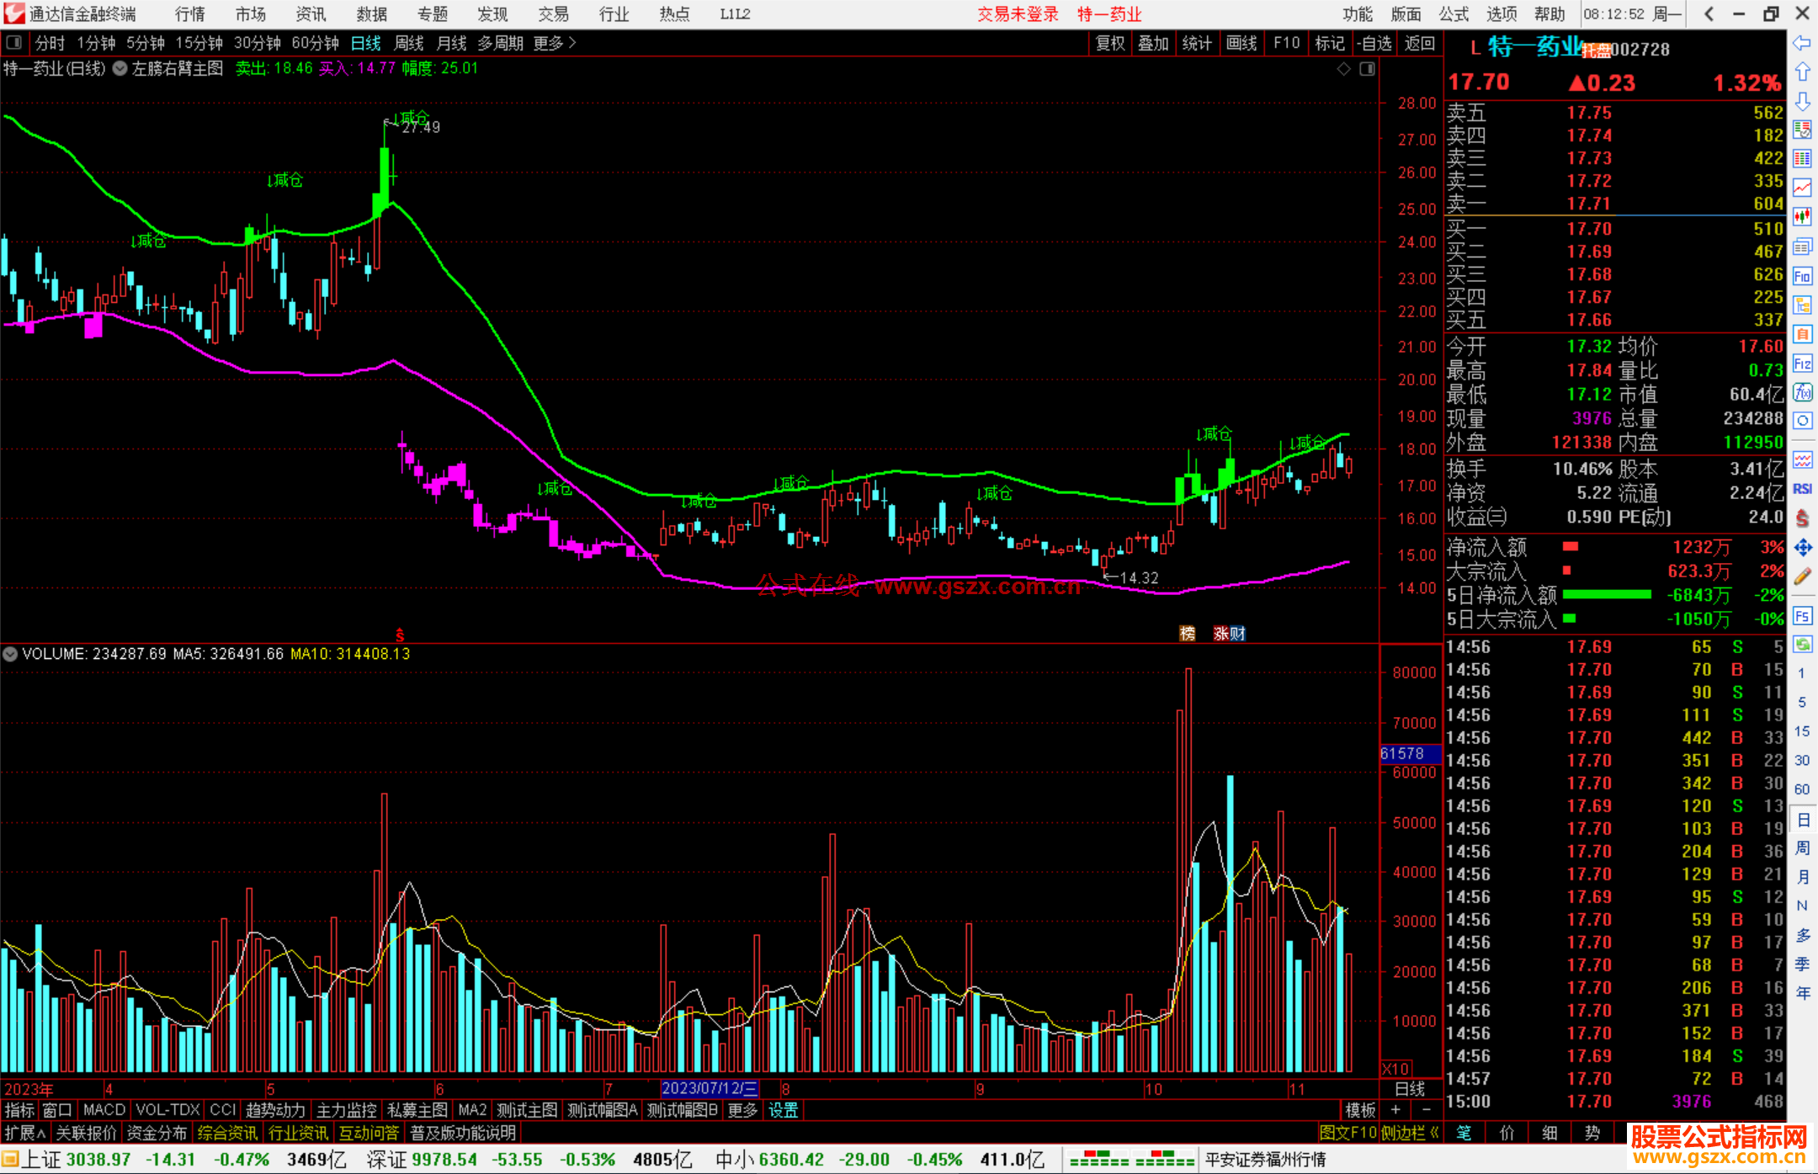The width and height of the screenshot is (1818, 1174).
Task: Expand the 左膀右臂主图 indicator dropdown
Action: (x=120, y=69)
